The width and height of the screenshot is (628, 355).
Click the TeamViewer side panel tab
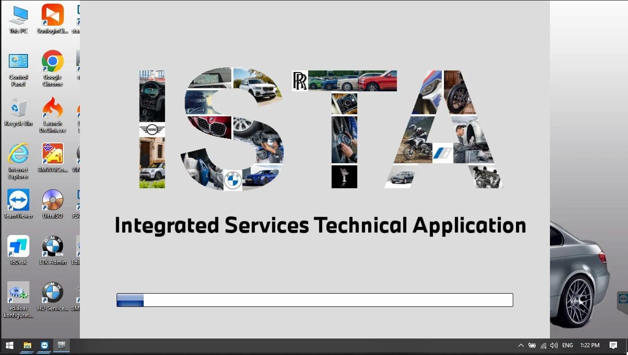[x=623, y=302]
